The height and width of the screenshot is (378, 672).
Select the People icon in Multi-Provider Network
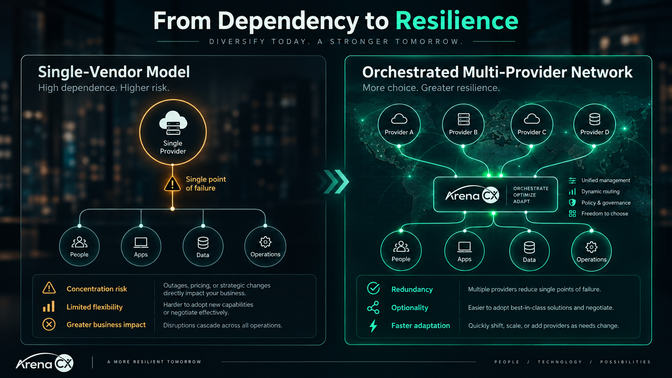[x=401, y=247]
